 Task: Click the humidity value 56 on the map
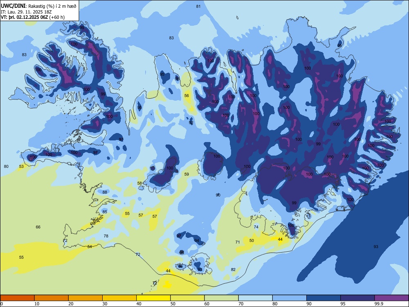coord(187,95)
